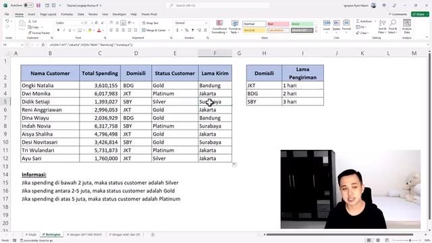The height and width of the screenshot is (243, 432).
Task: Click the zoom slider in status bar
Action: [408, 240]
